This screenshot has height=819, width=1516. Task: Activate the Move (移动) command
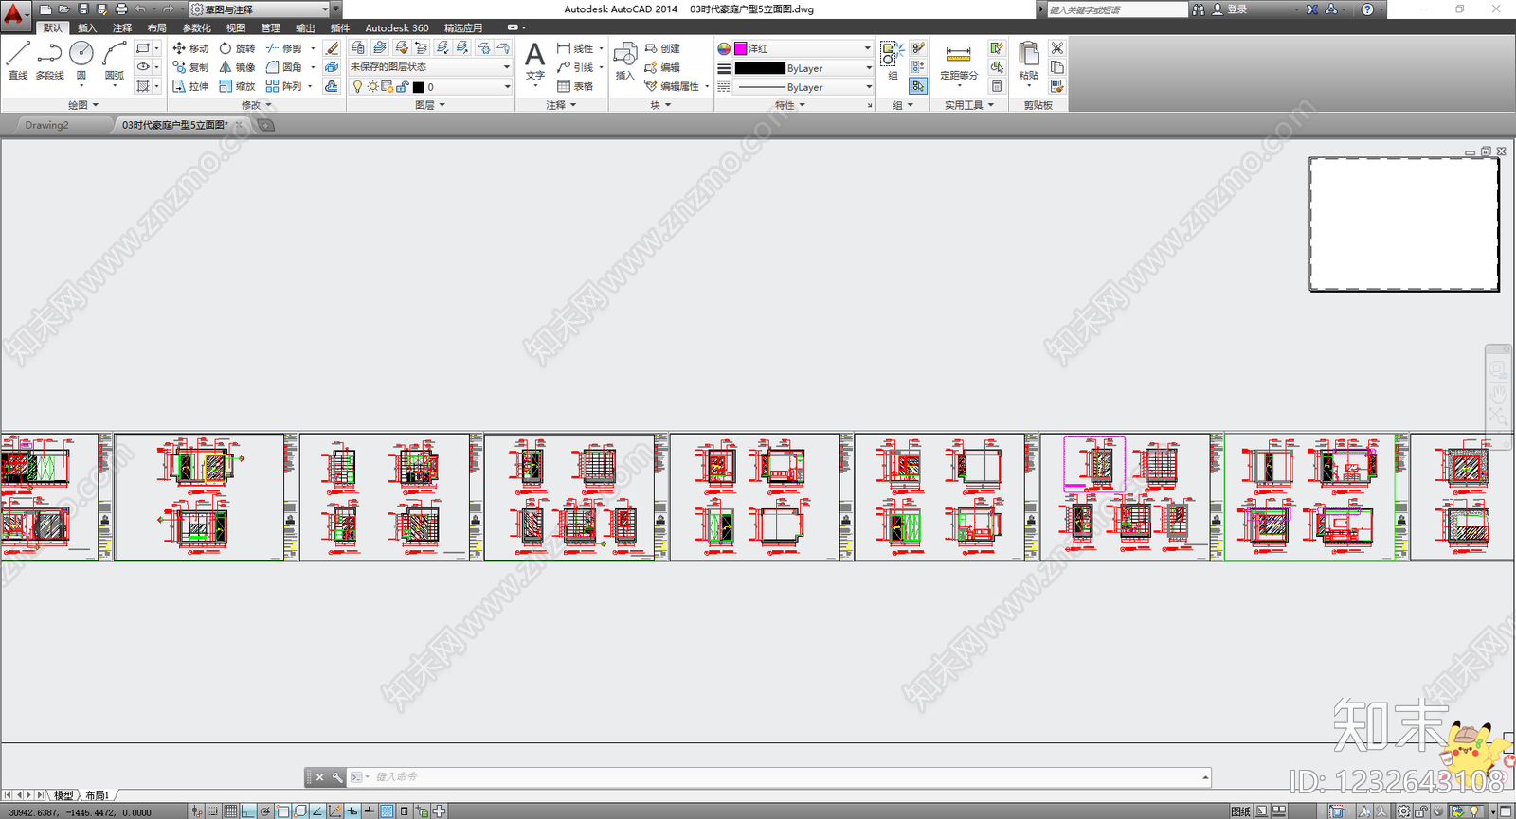click(x=190, y=48)
